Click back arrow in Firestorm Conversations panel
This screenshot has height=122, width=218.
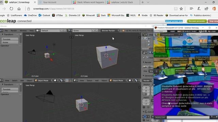[157, 35]
